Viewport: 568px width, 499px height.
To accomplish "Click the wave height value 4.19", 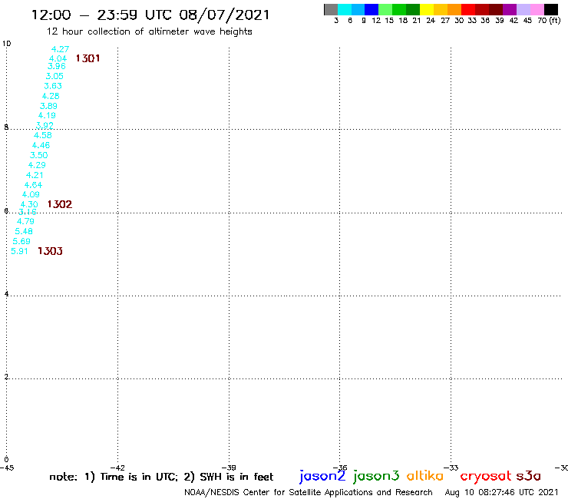I will point(47,115).
